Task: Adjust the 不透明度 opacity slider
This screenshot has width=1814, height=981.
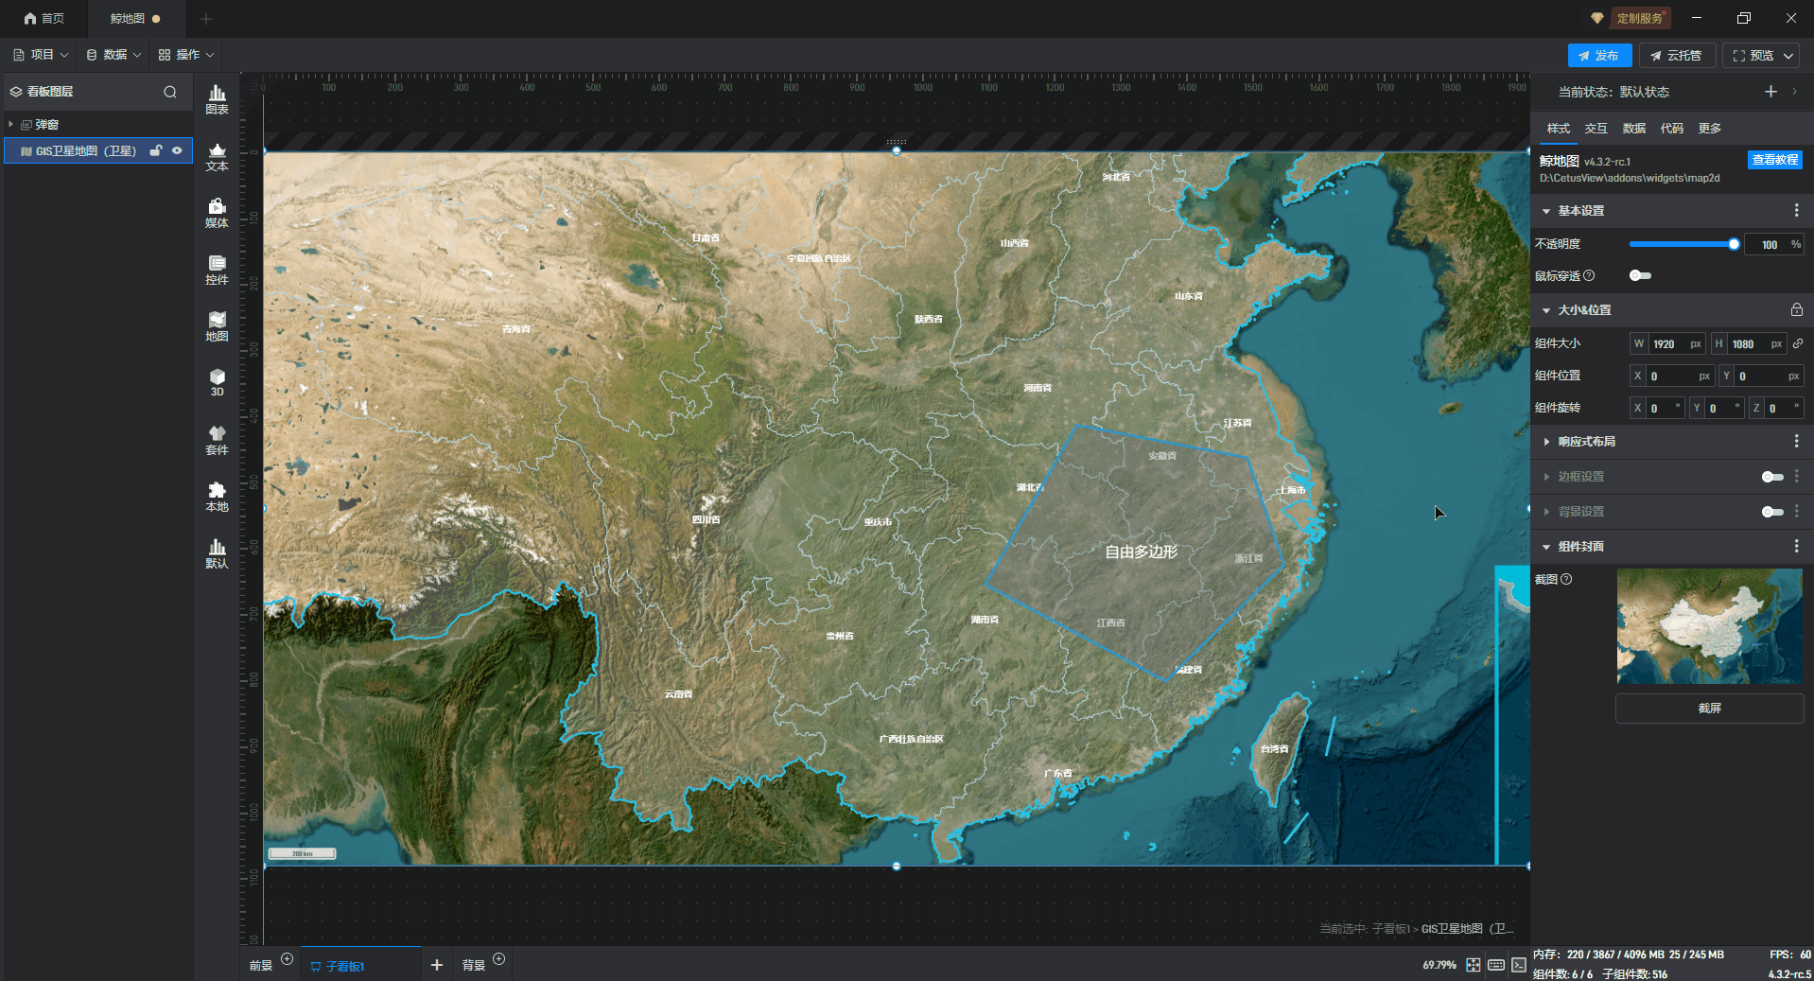Action: 1682,244
